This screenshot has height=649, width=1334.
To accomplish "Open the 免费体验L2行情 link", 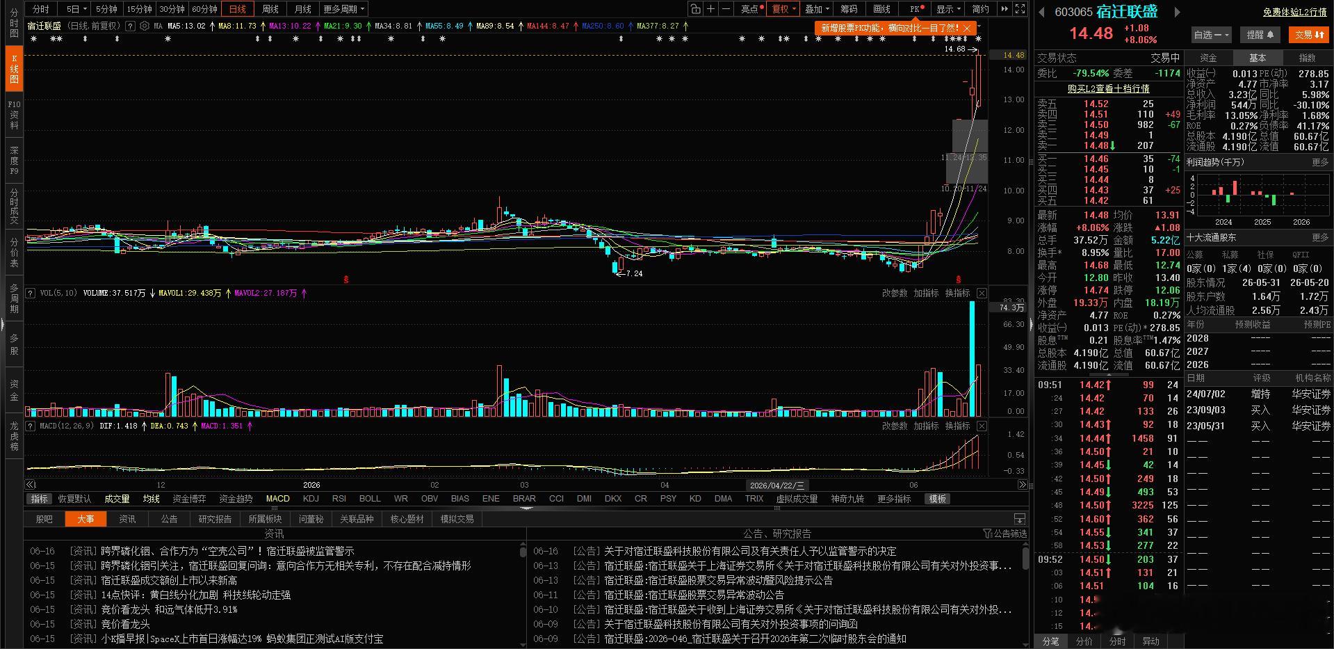I will (1294, 12).
